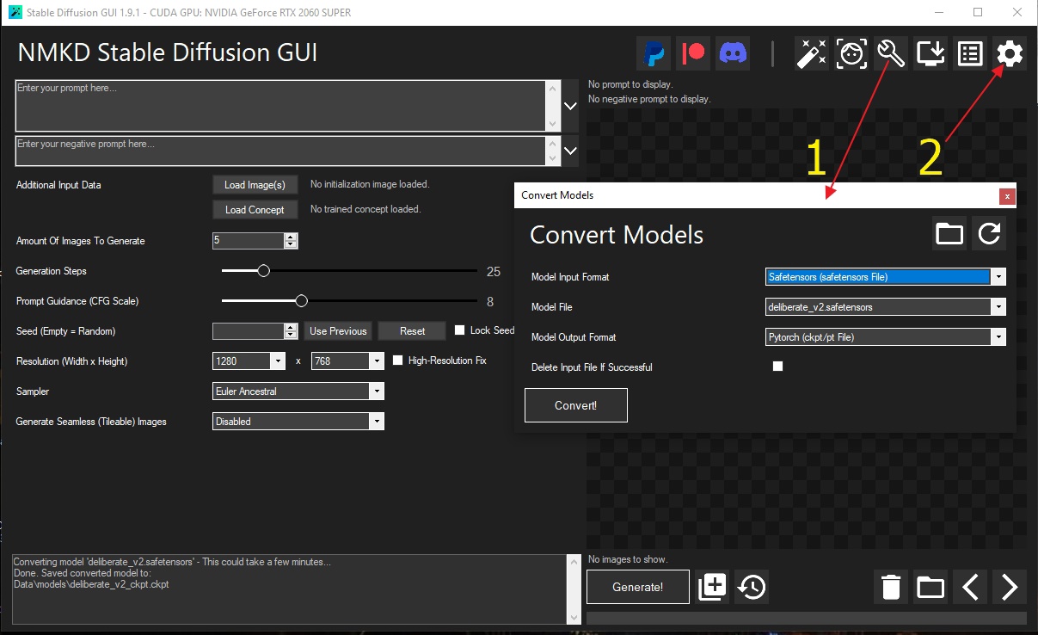
Task: Check Delete Input File If Successful
Action: click(777, 367)
